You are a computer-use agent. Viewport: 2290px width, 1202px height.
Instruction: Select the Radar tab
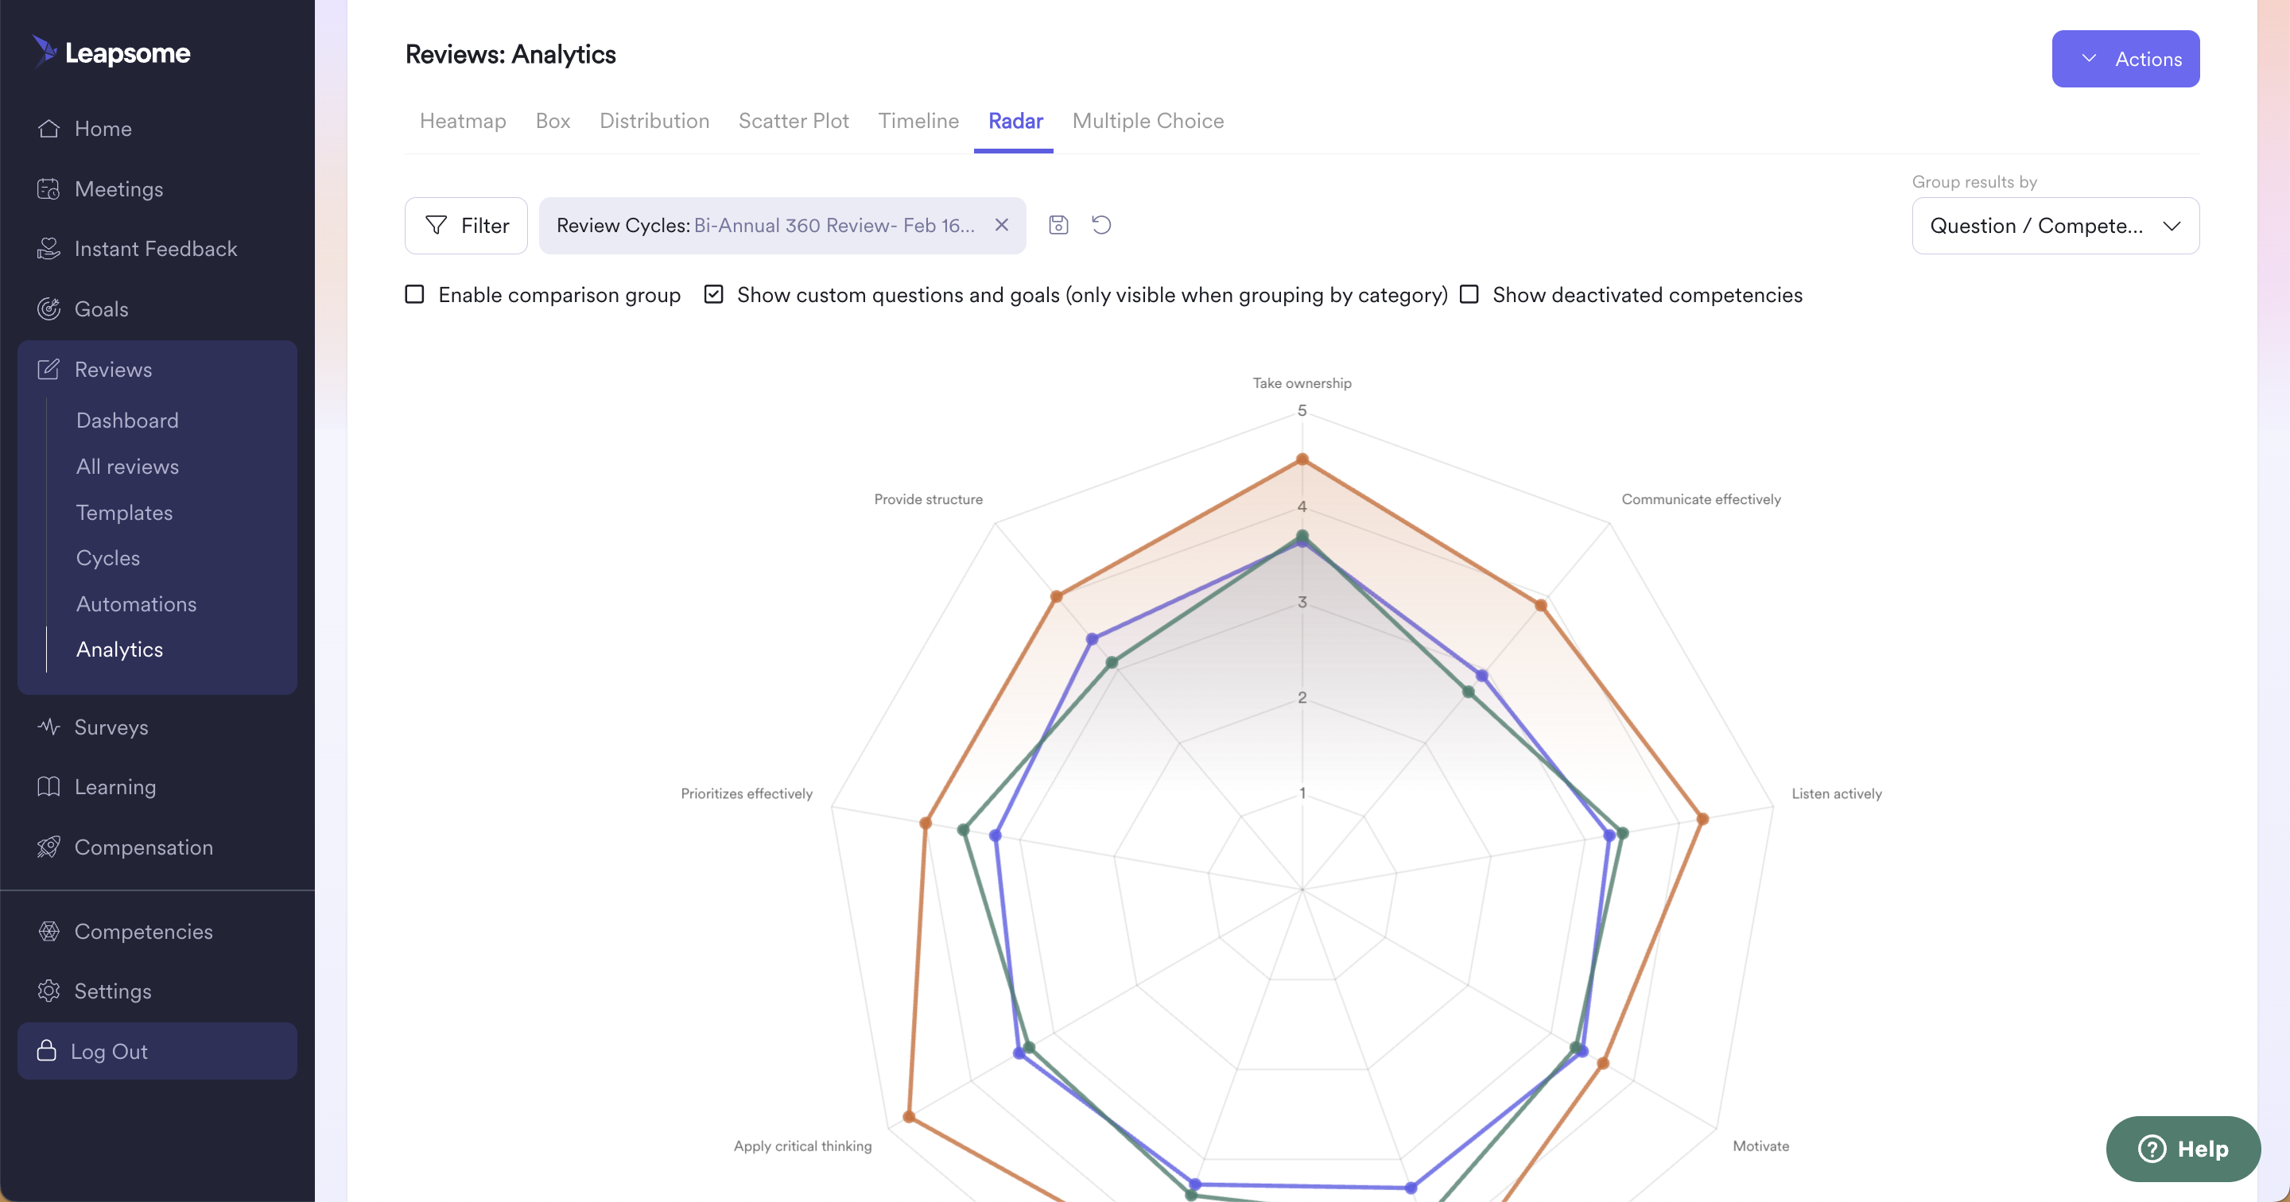click(1015, 121)
